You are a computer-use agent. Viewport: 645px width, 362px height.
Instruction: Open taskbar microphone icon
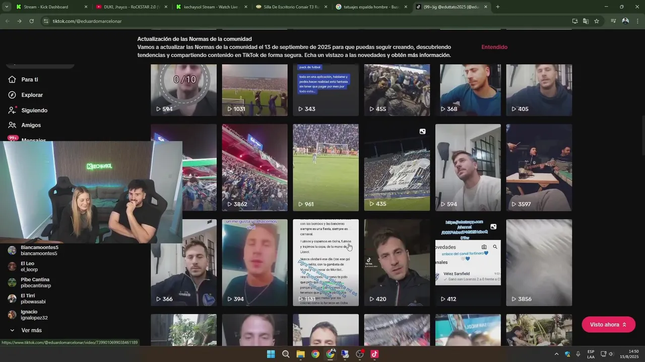(578, 354)
